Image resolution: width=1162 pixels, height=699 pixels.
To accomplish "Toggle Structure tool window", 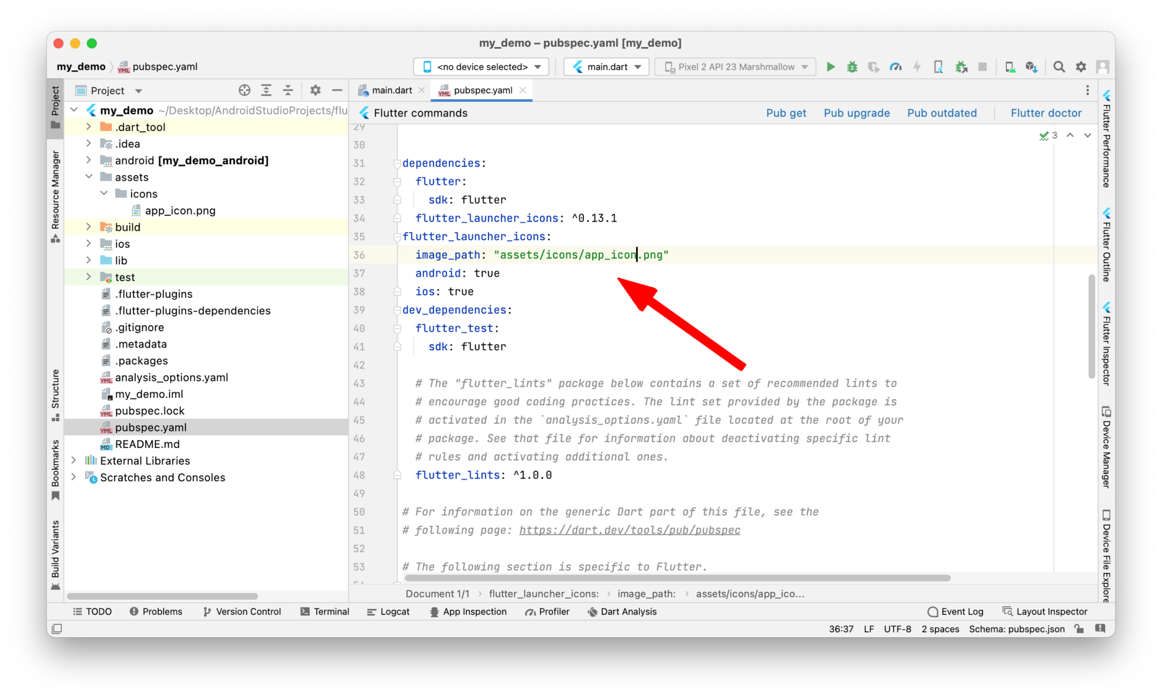I will click(x=55, y=395).
